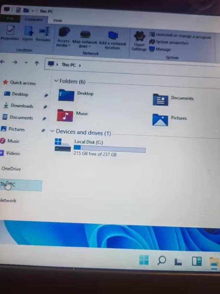Screen dimensions: 220x294
Task: Open Settings from the ribbon
Action: [x=139, y=41]
